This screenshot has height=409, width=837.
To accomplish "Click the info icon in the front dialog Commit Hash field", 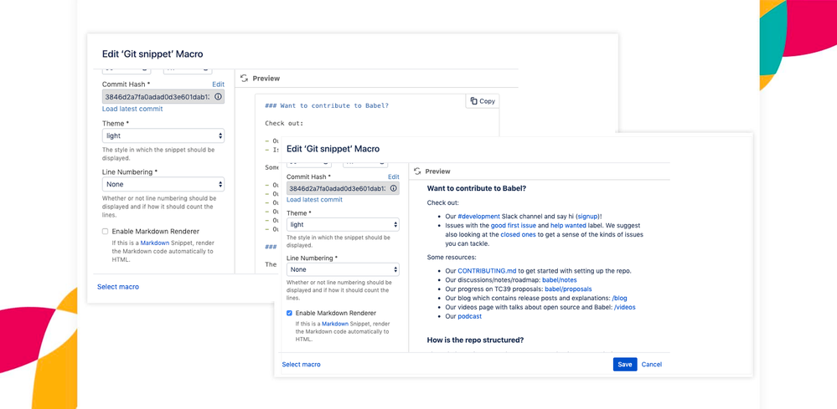I will pyautogui.click(x=394, y=188).
